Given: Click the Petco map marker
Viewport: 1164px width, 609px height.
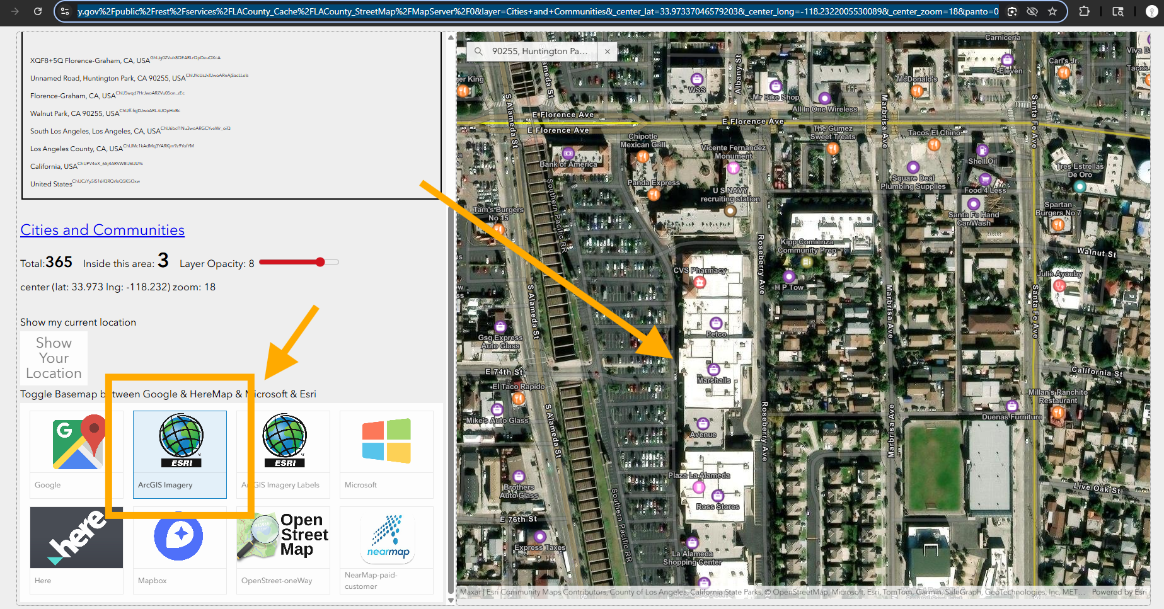Looking at the screenshot, I should [x=716, y=323].
